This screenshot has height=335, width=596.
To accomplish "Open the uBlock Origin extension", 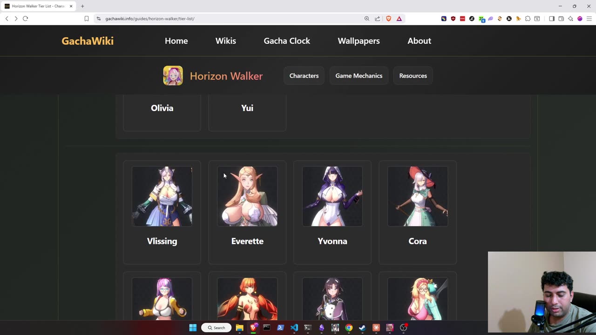I will (x=453, y=19).
